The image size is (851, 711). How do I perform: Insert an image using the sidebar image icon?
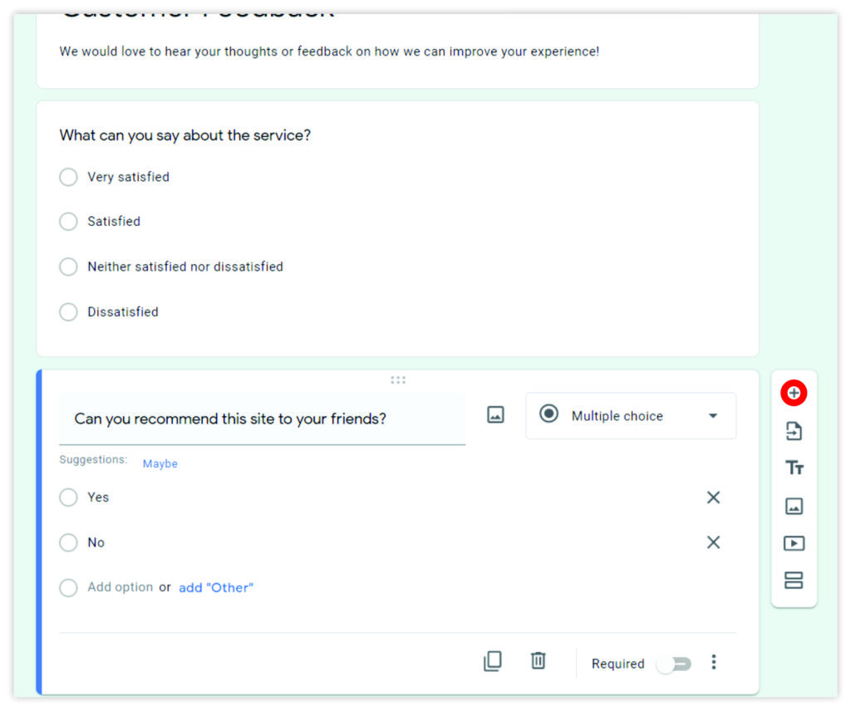pyautogui.click(x=793, y=506)
